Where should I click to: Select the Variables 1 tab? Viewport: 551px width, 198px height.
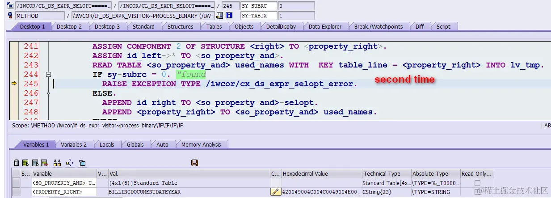click(x=36, y=144)
